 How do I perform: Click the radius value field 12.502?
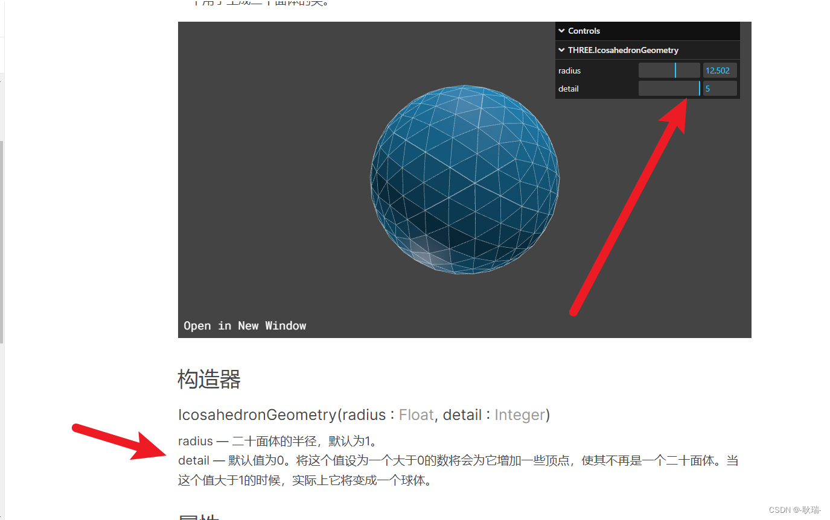pyautogui.click(x=720, y=70)
